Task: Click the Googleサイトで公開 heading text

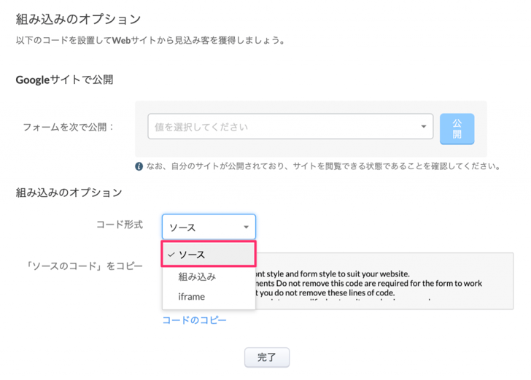Action: click(64, 80)
